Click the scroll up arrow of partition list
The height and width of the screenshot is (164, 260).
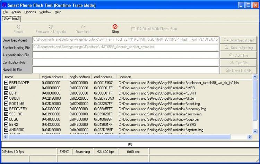pos(255,77)
